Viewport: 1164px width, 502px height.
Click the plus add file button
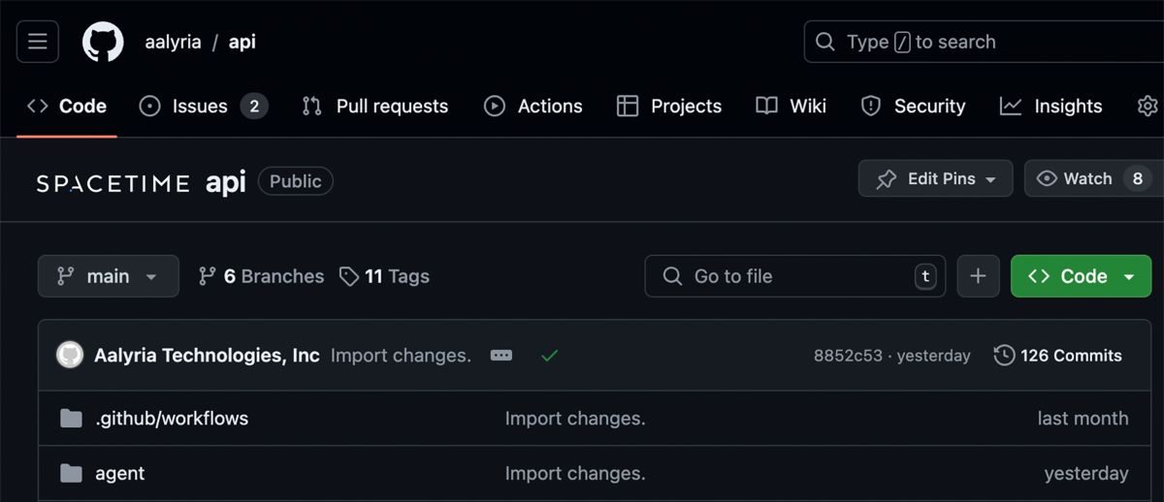pos(978,276)
